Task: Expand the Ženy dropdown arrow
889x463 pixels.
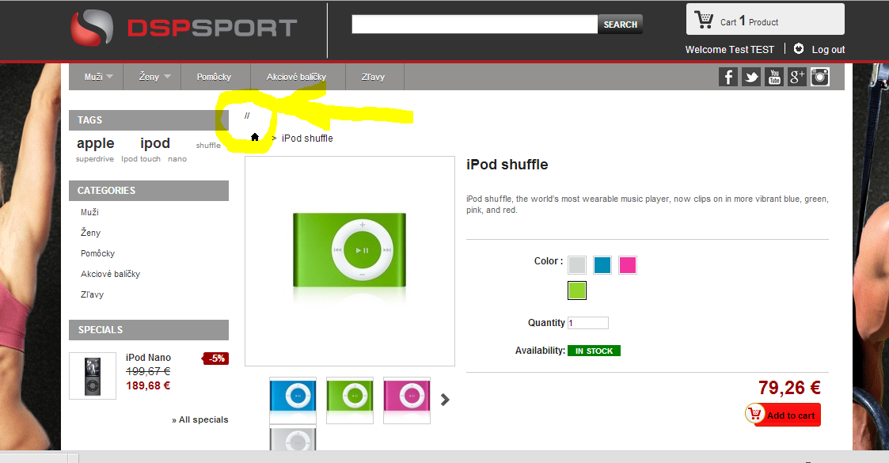Action: coord(167,77)
